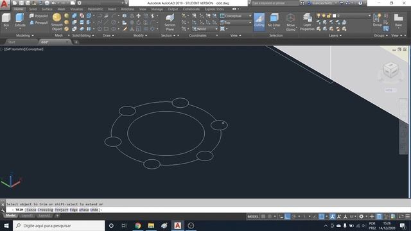Open Windows Task View
The image size is (411, 231).
point(124,225)
